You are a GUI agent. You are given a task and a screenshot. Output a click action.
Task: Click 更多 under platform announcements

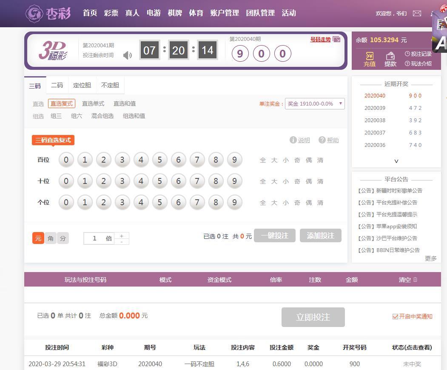(430, 258)
